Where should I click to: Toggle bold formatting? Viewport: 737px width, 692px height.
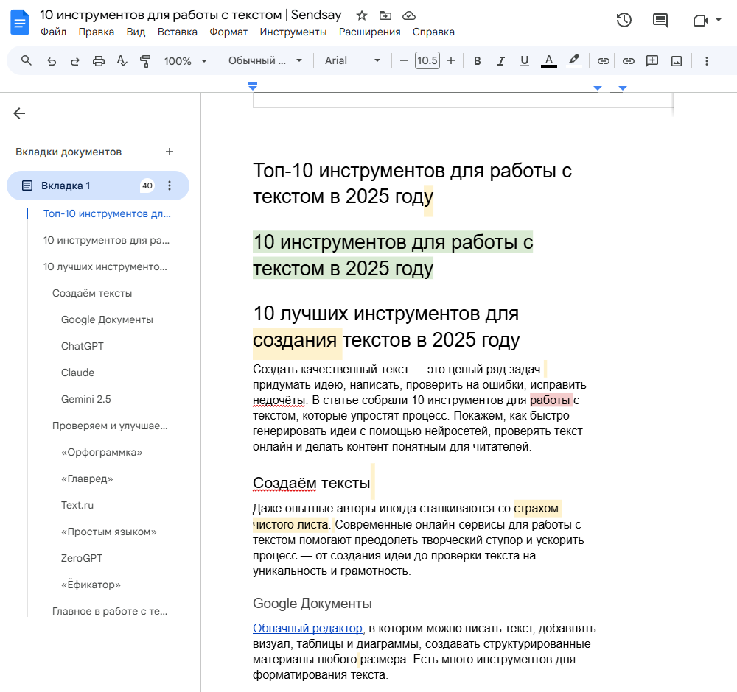477,61
